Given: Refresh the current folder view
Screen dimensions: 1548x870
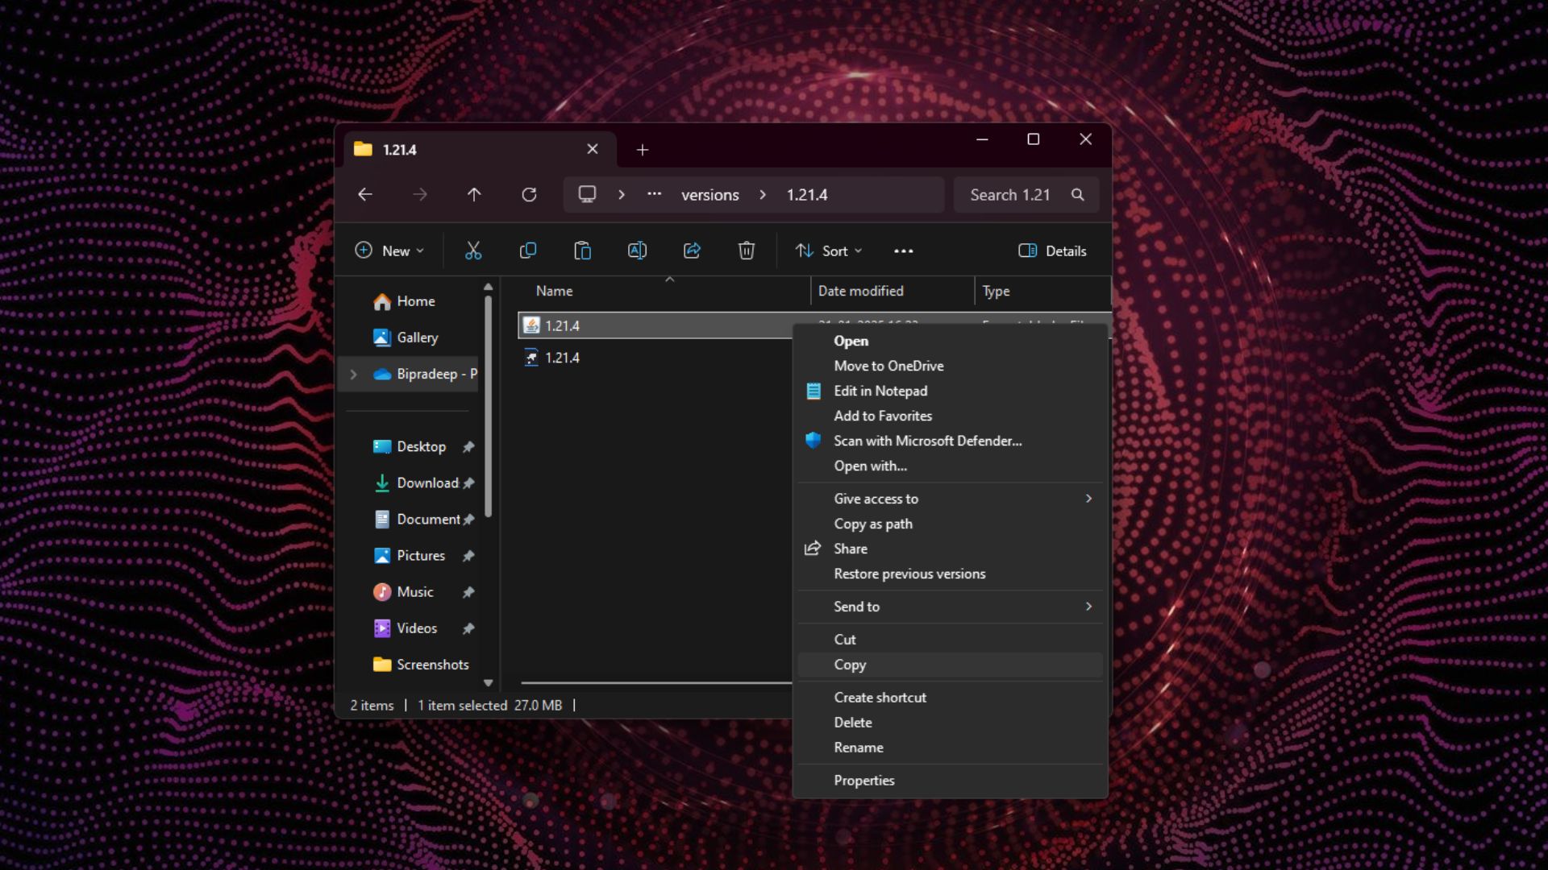Looking at the screenshot, I should pyautogui.click(x=529, y=195).
